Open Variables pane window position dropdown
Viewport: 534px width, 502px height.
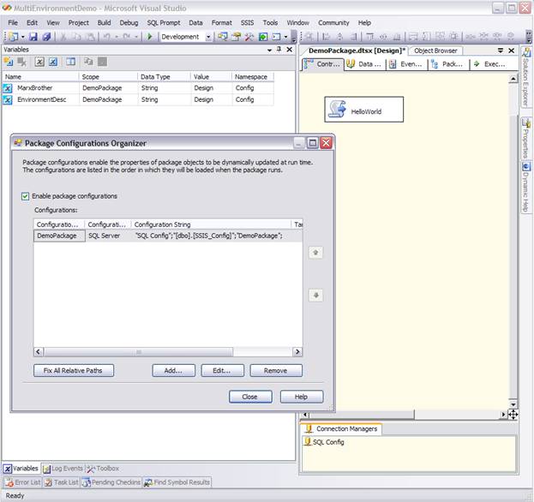269,50
